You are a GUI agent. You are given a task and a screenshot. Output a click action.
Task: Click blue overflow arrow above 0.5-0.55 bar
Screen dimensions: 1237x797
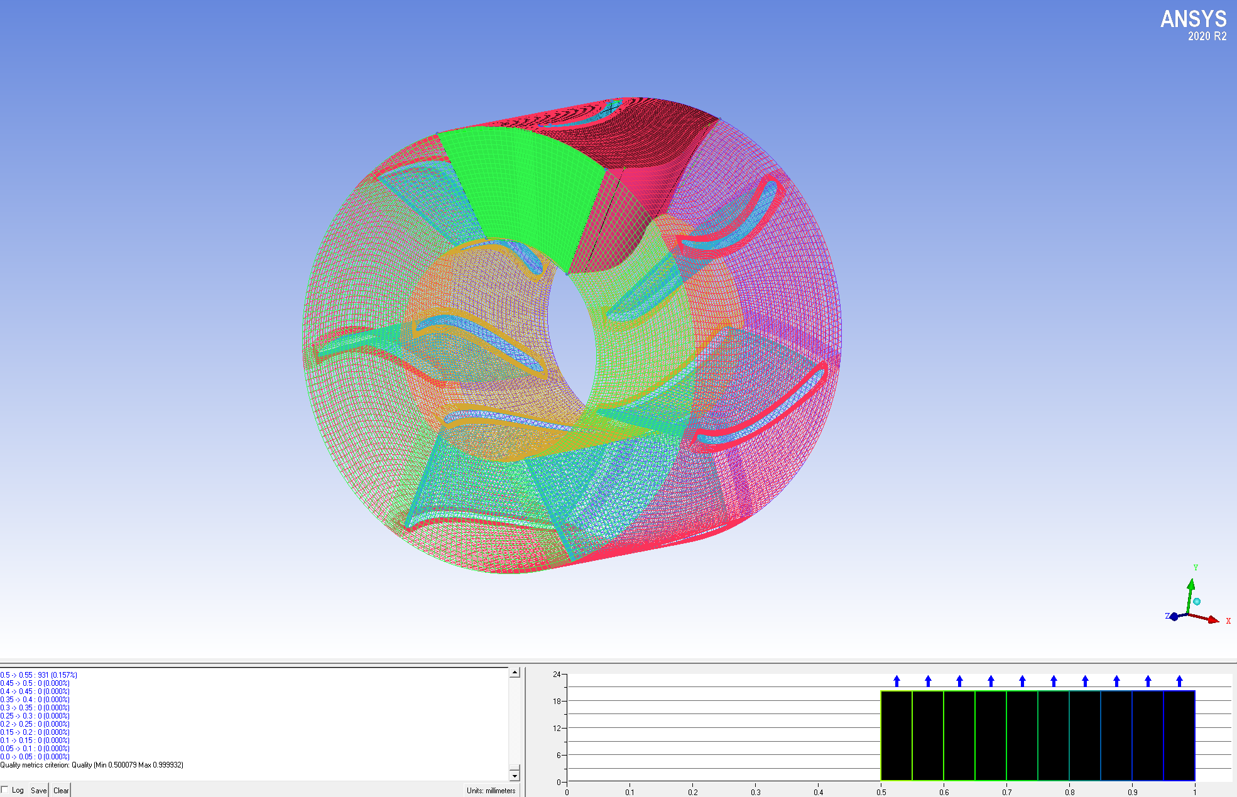(x=896, y=681)
